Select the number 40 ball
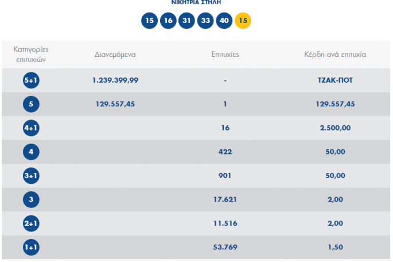This screenshot has width=393, height=262. coord(224,21)
